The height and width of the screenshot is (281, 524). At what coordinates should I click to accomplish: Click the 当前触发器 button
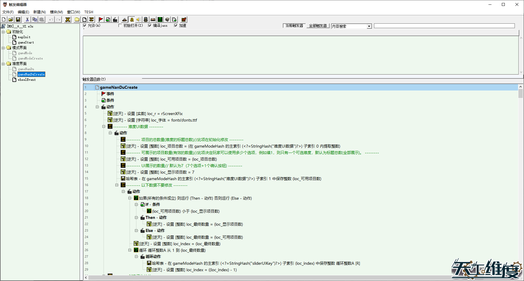pos(294,26)
